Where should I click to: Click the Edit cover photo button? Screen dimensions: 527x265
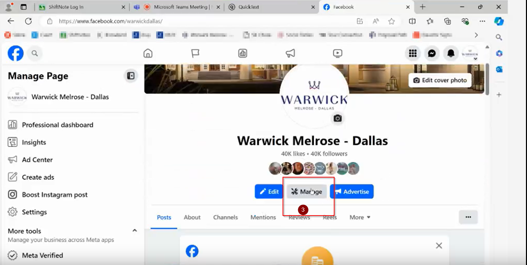pos(440,80)
